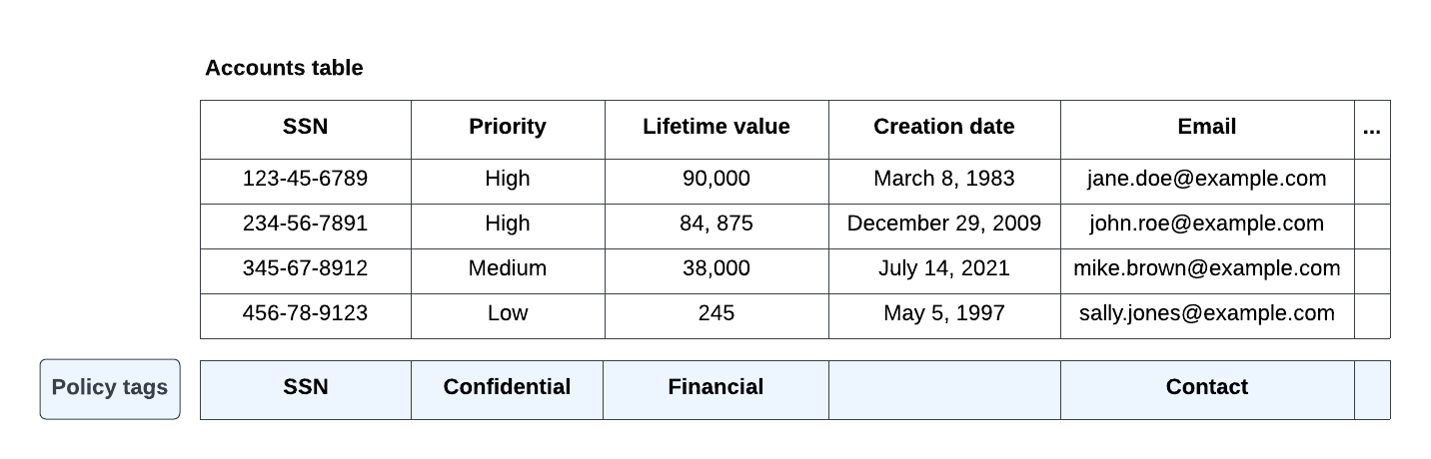Select the December 29, 2009 date cell
The height and width of the screenshot is (459, 1431).
(943, 225)
